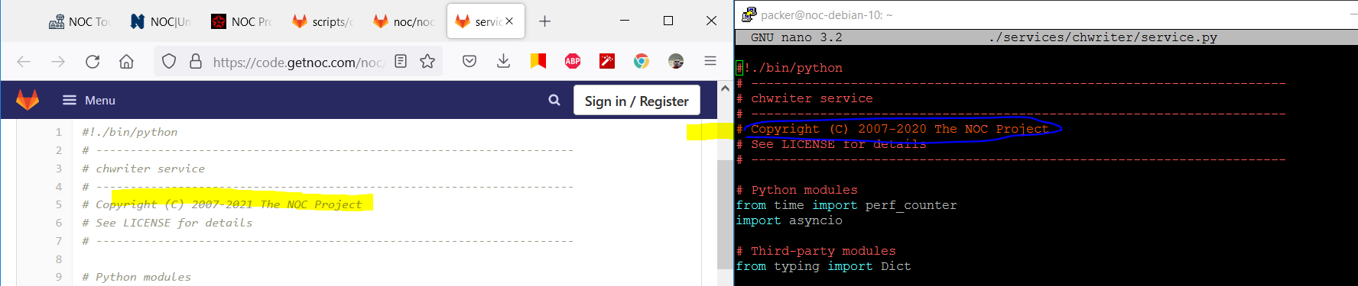This screenshot has width=1358, height=286.
Task: Open the browser downloads panel
Action: (503, 61)
